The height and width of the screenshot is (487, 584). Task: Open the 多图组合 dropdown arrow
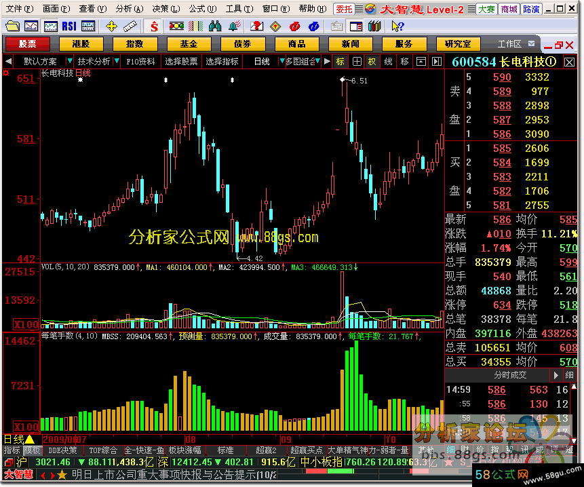(x=317, y=61)
